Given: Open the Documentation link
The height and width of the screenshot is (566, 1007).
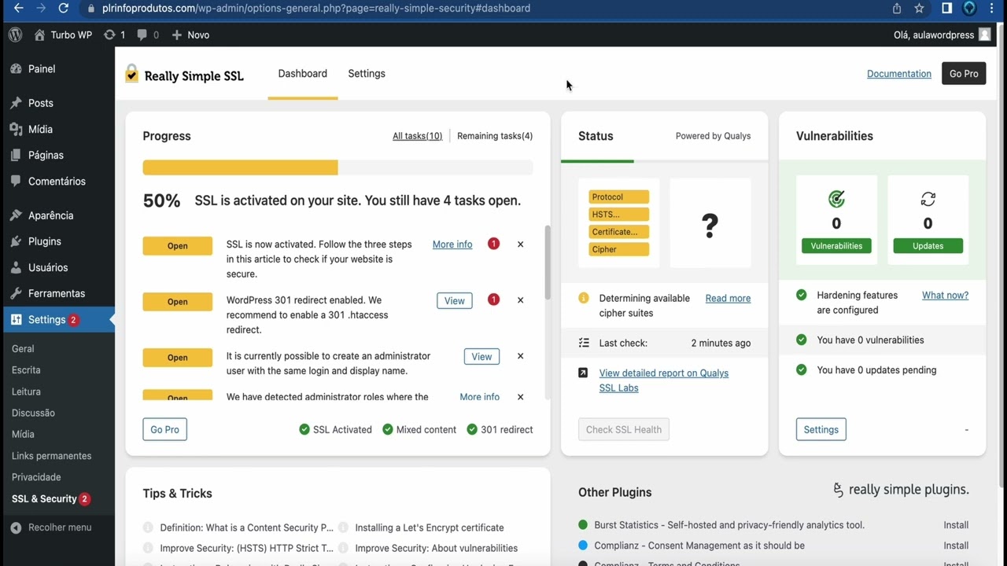Looking at the screenshot, I should [x=899, y=74].
